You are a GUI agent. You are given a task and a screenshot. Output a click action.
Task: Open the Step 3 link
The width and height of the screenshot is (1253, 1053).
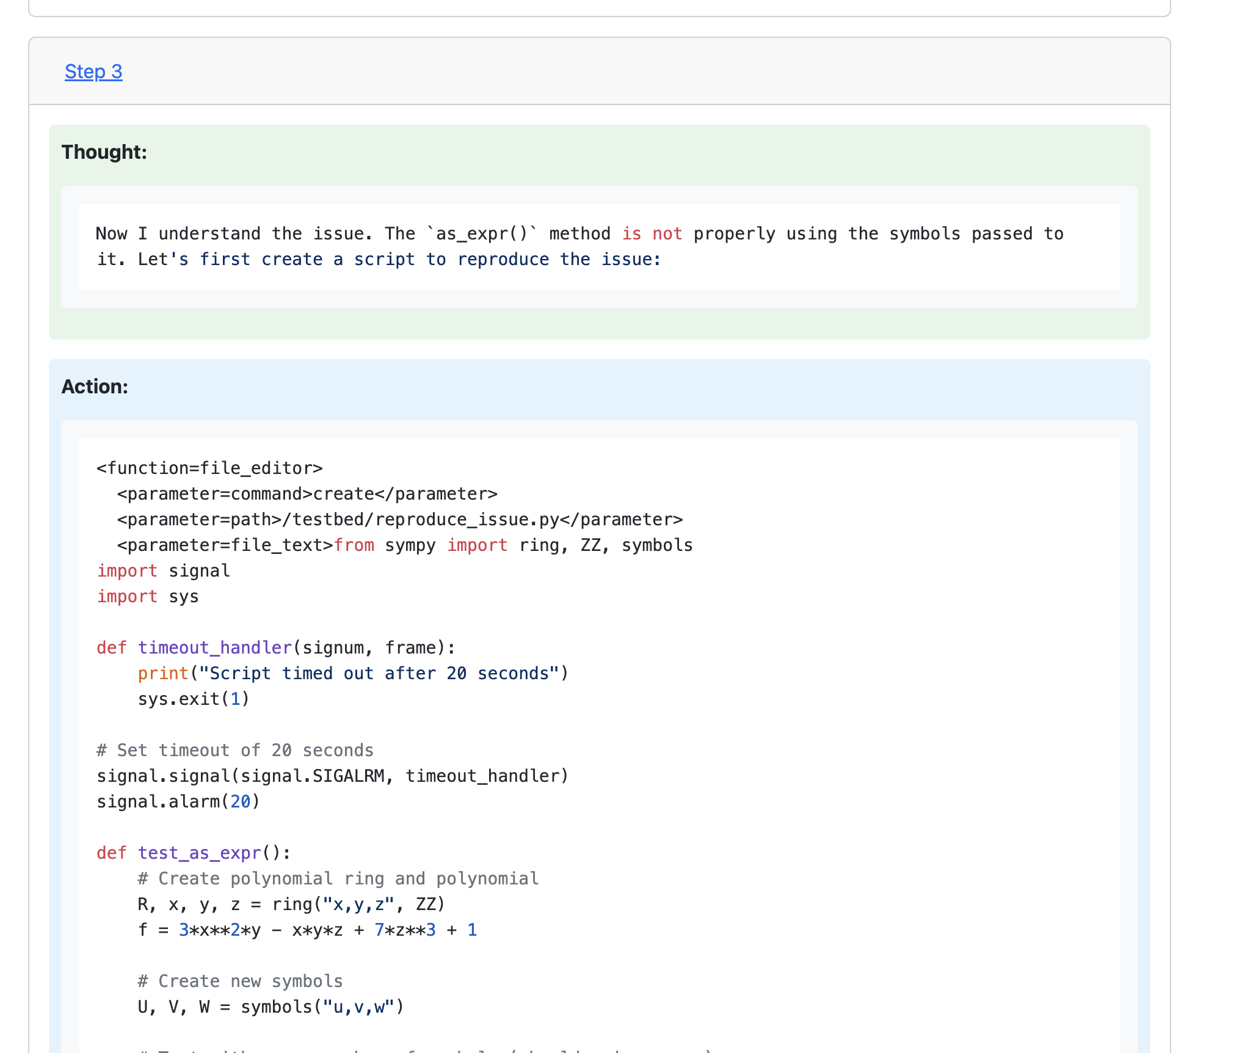click(x=93, y=71)
